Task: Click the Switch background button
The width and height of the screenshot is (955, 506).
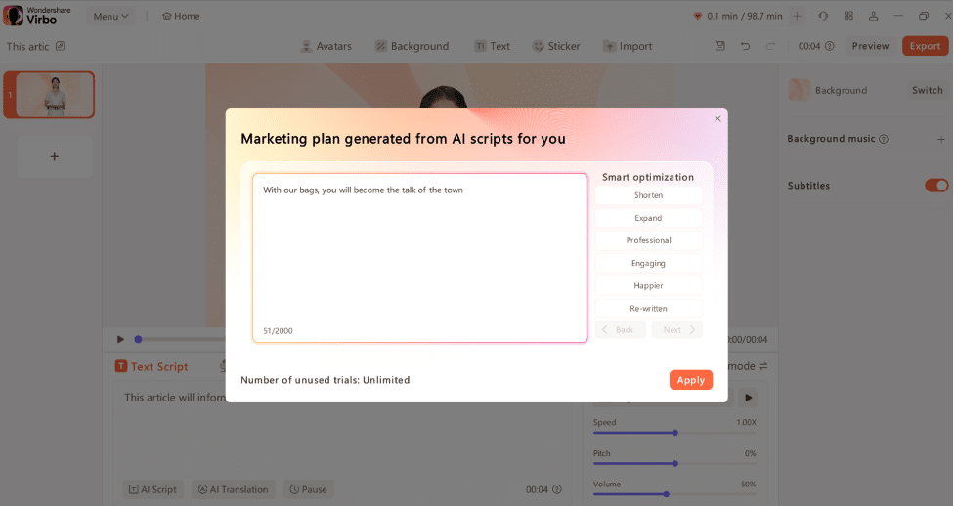Action: pos(927,90)
